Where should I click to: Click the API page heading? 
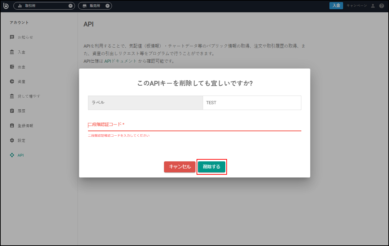[89, 24]
